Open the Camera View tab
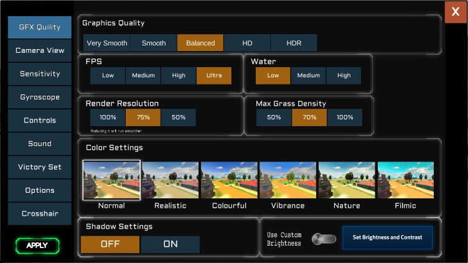 pyautogui.click(x=40, y=50)
